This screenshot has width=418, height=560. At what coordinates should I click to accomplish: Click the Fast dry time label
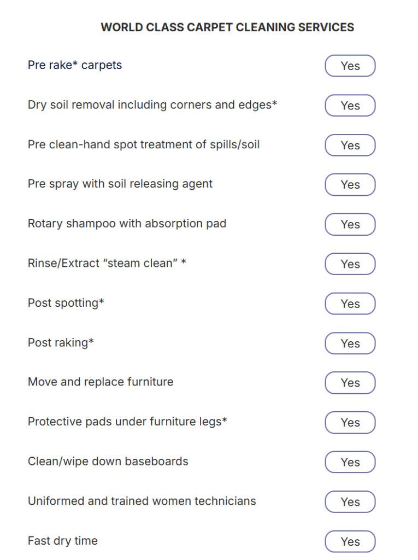(62, 541)
